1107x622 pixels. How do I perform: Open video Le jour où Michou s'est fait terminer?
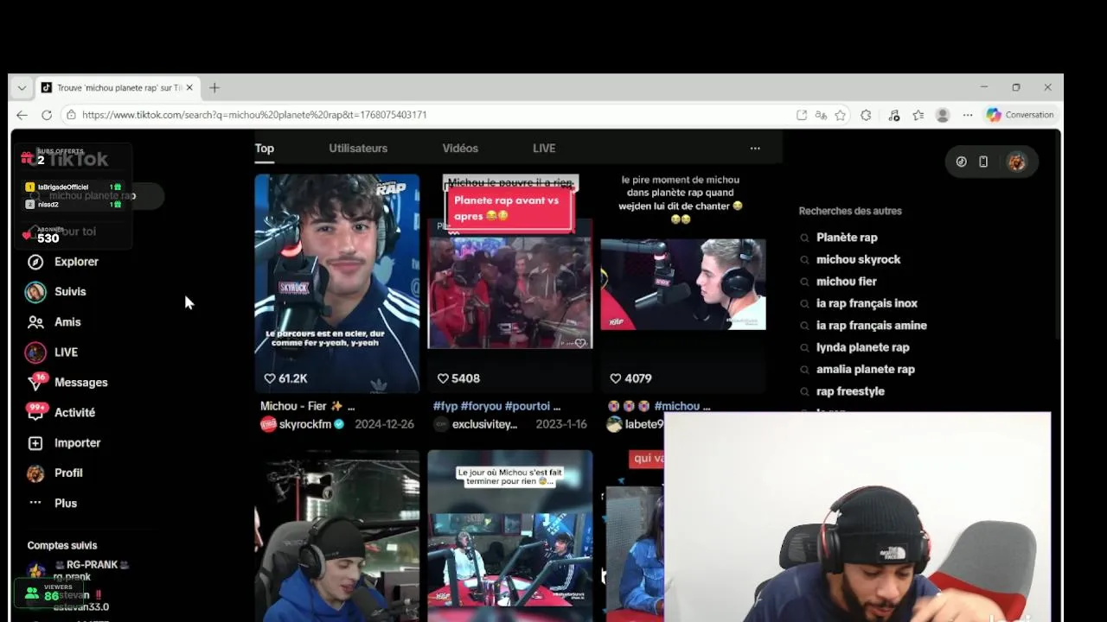tap(510, 536)
